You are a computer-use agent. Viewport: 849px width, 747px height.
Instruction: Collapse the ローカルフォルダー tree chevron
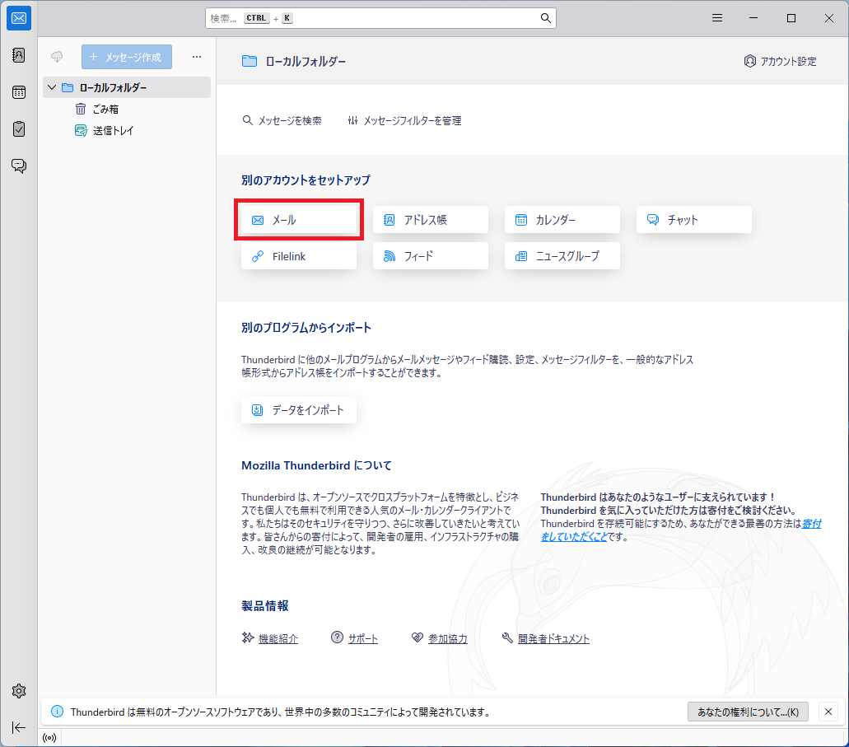click(52, 87)
